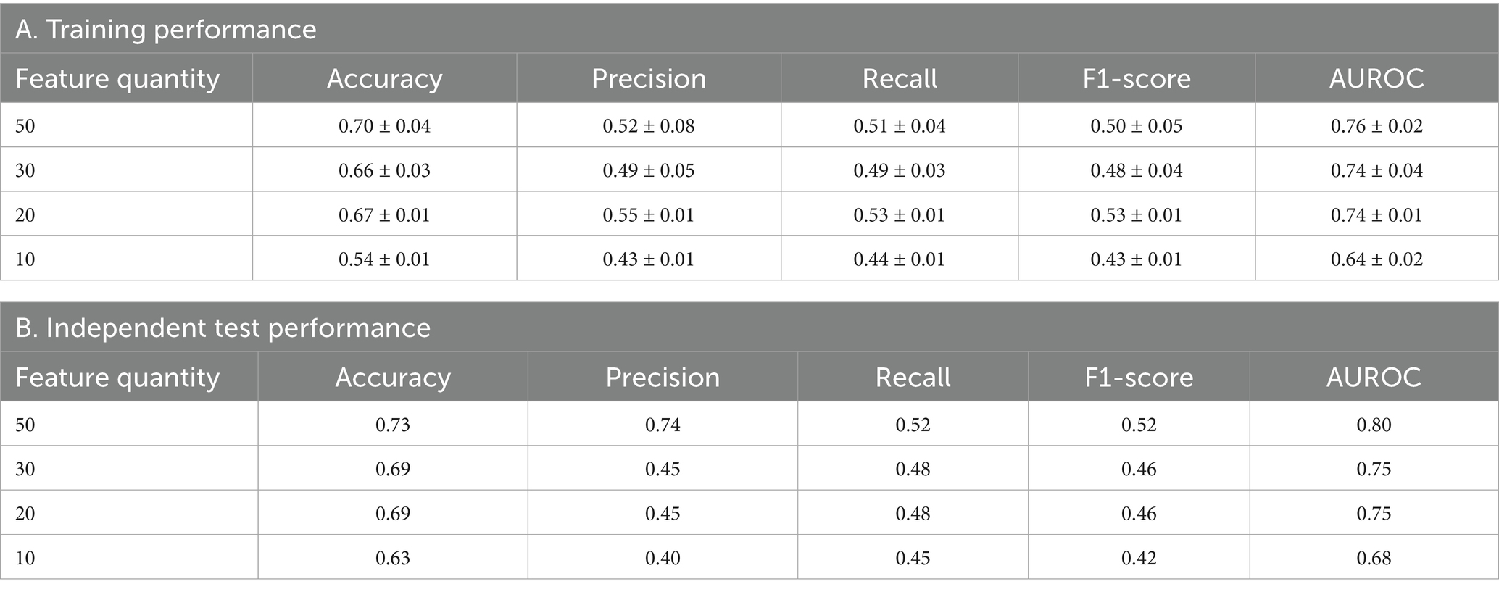Select the training recall cell 0.53 ± 0.01

click(900, 215)
